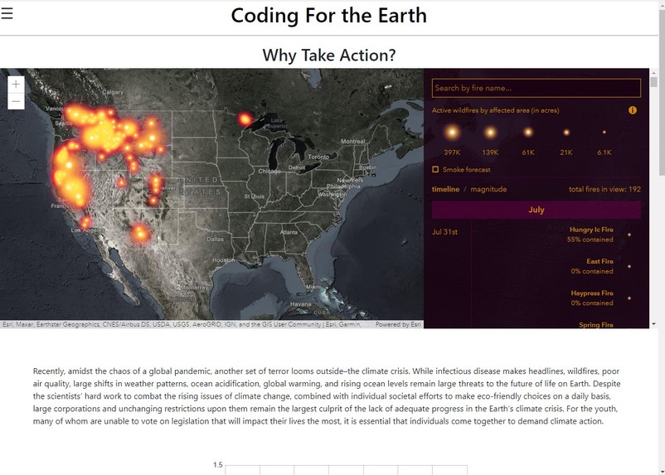Click the Coding For the Earth title
This screenshot has height=475, width=665.
[x=328, y=16]
